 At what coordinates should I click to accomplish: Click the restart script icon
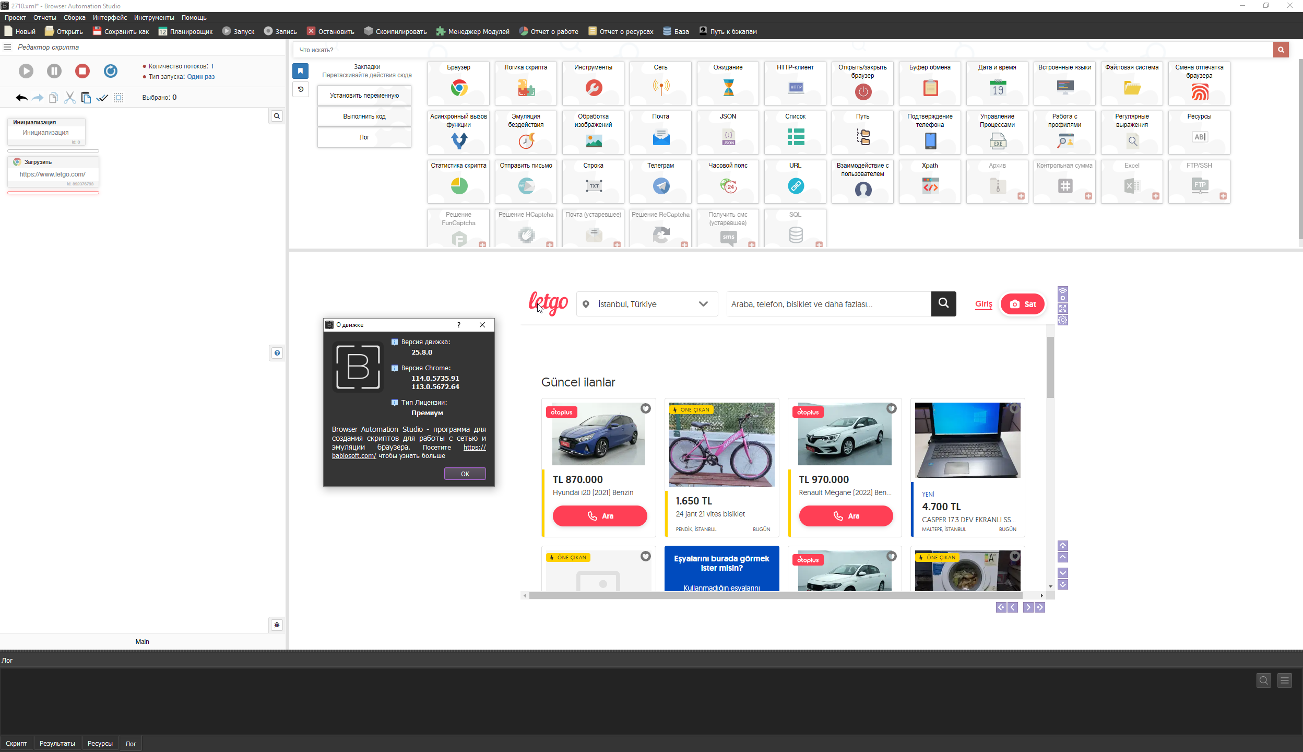click(111, 71)
